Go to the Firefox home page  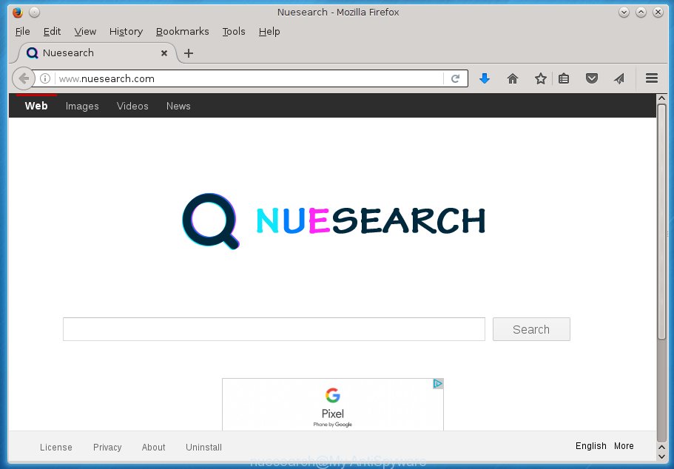click(513, 78)
